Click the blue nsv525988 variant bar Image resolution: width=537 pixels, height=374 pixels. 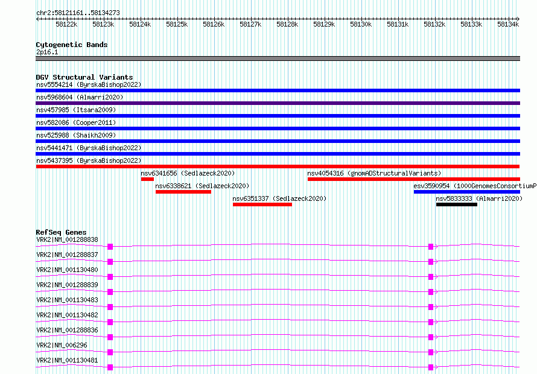click(x=278, y=141)
